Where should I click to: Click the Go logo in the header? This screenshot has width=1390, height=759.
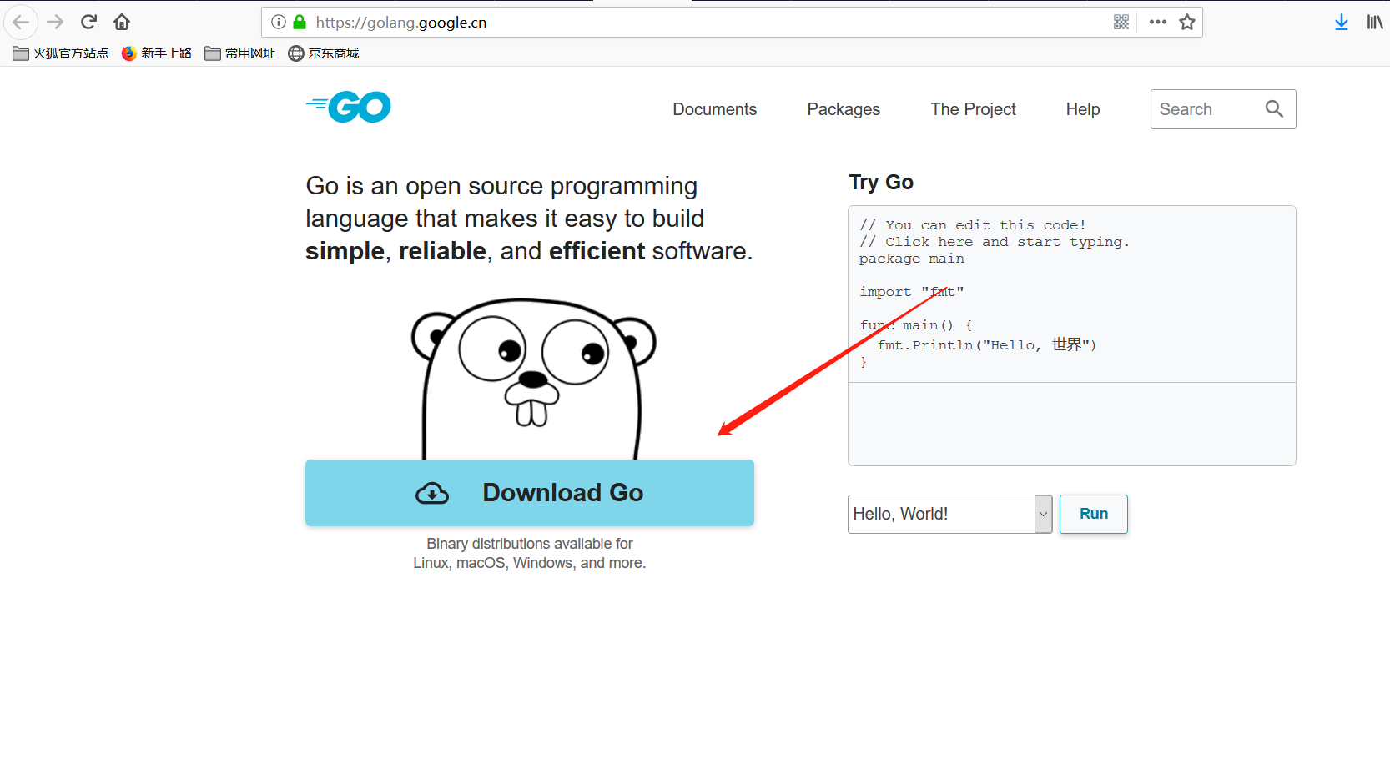349,107
